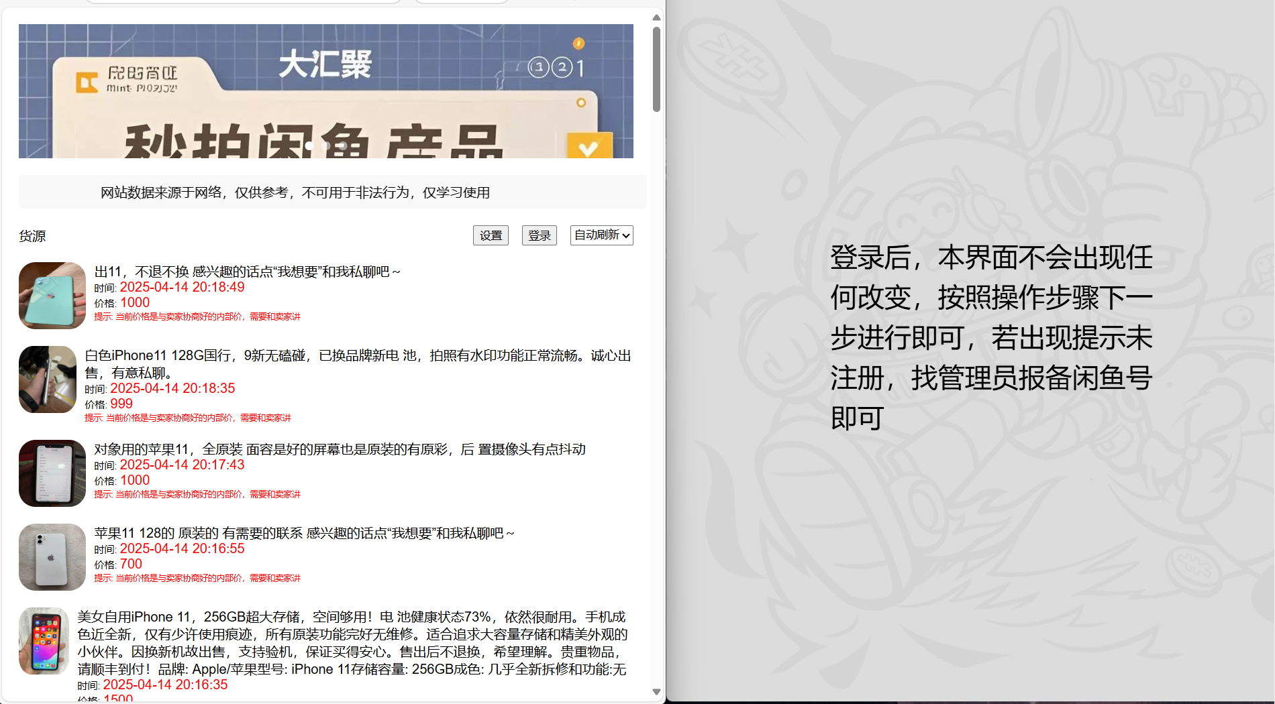Select the first banner carousel dot

click(309, 145)
